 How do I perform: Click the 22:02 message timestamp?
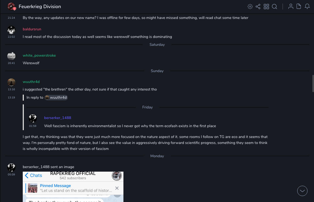11,37
